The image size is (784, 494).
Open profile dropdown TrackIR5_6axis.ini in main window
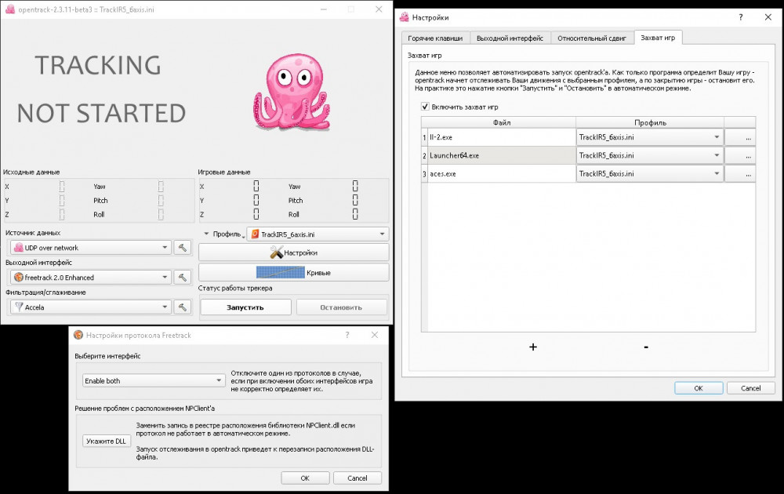tap(318, 234)
